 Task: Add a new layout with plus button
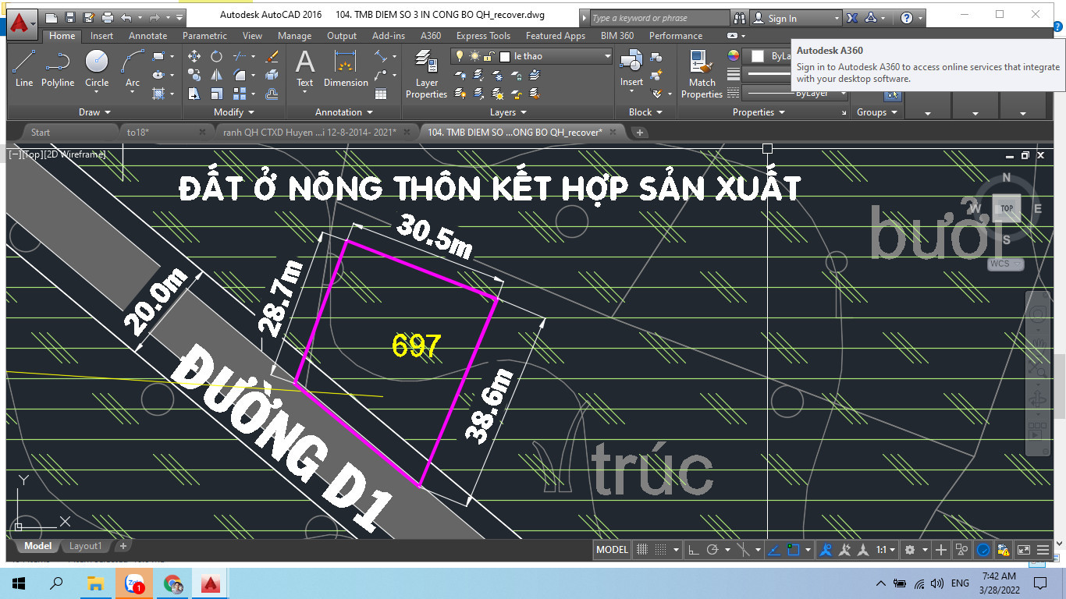(123, 546)
